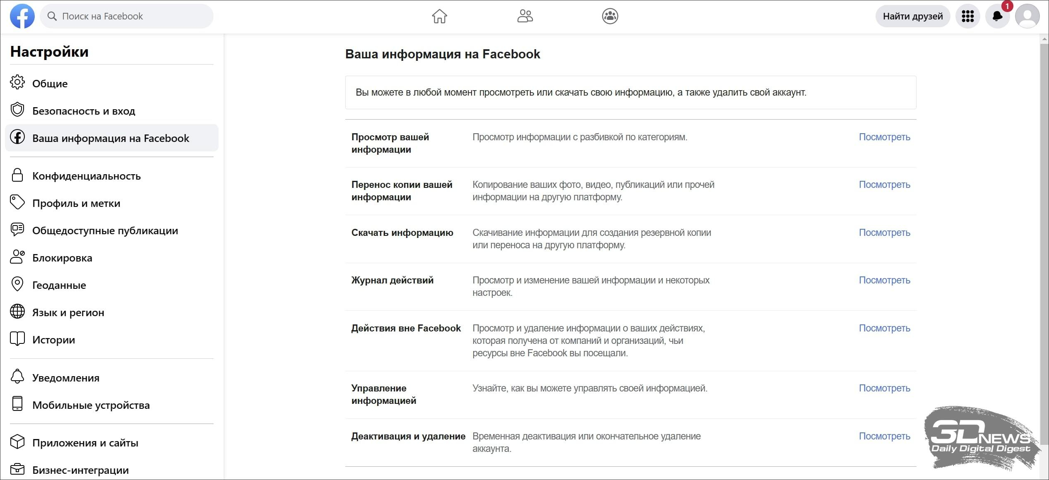Open the Friends icon in top bar

pyautogui.click(x=525, y=16)
